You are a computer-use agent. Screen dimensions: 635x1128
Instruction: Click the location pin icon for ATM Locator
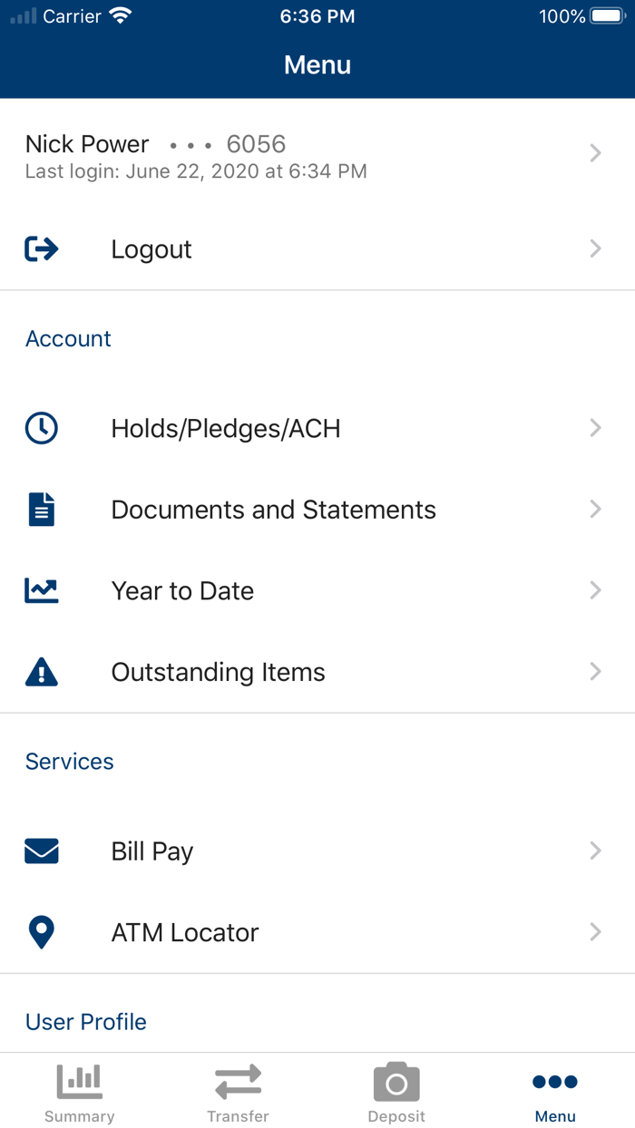[41, 932]
